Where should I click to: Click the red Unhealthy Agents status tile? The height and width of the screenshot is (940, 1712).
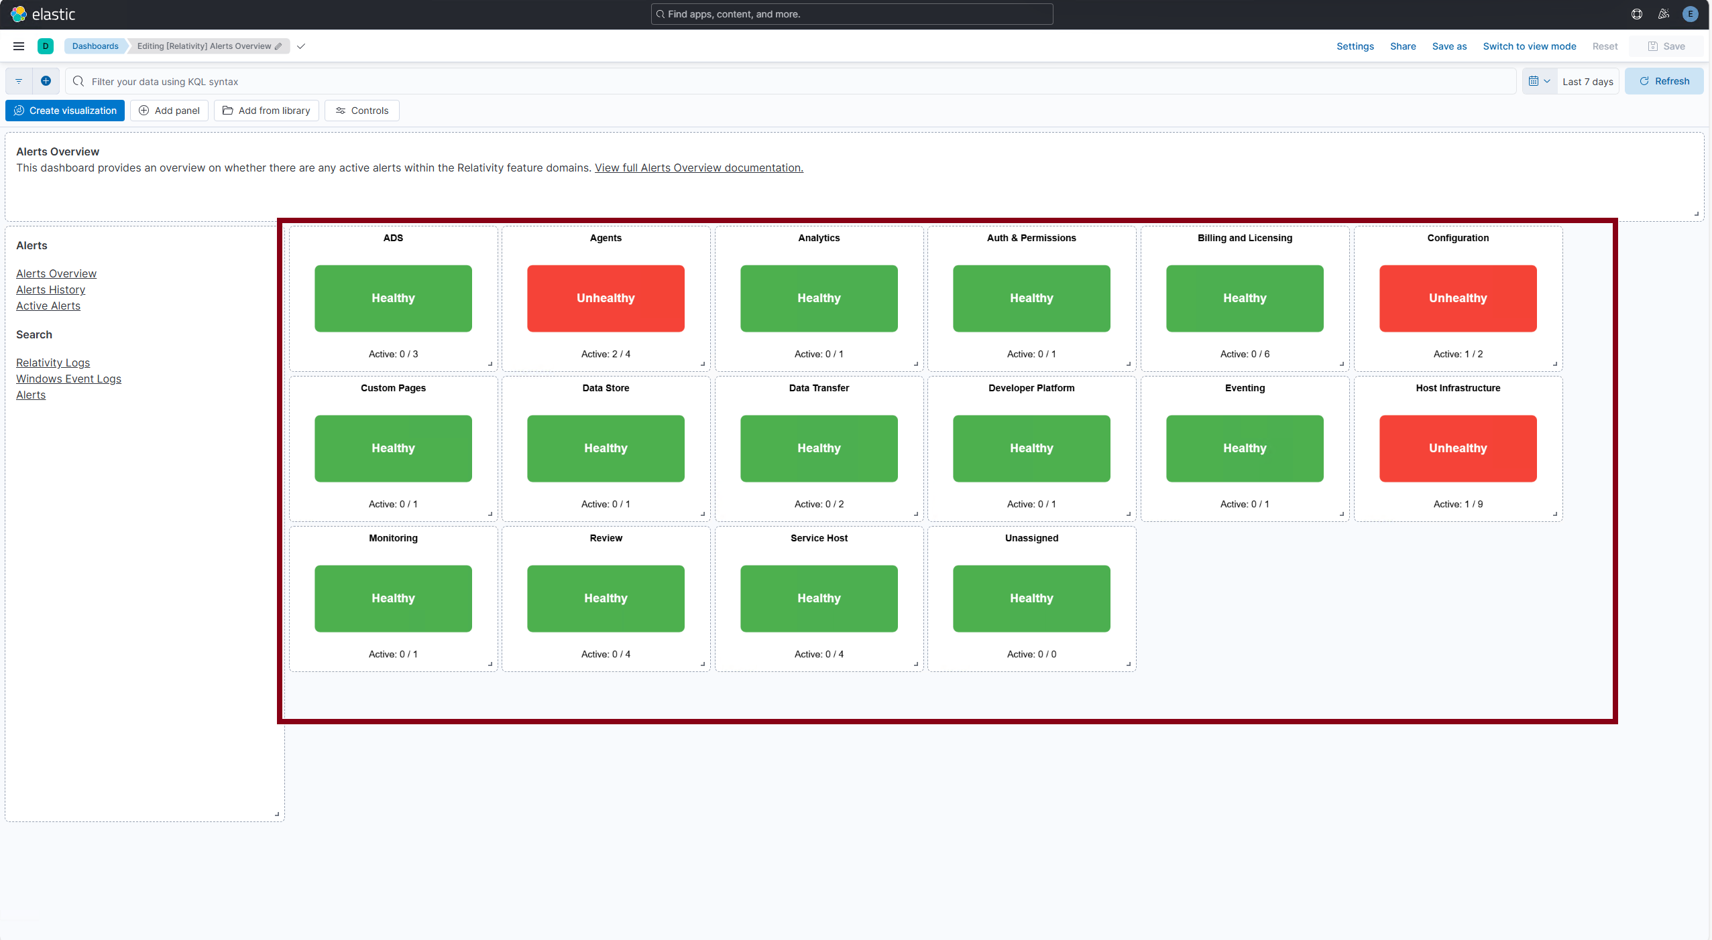coord(606,298)
